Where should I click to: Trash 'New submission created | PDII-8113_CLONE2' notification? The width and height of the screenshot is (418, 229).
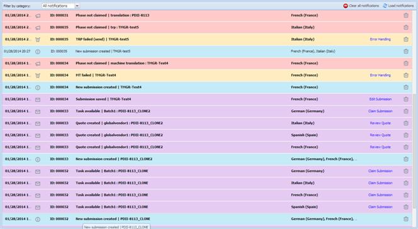pyautogui.click(x=406, y=159)
